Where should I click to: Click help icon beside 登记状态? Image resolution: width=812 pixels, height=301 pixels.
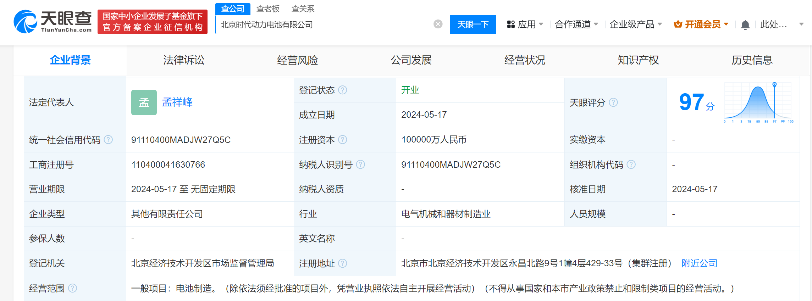(342, 90)
